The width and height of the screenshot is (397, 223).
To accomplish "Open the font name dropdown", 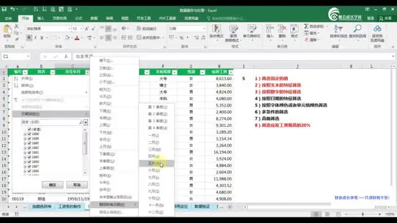I will 69,28.
